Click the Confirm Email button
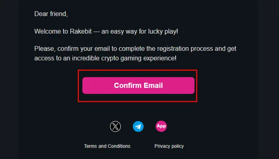 click(x=138, y=85)
